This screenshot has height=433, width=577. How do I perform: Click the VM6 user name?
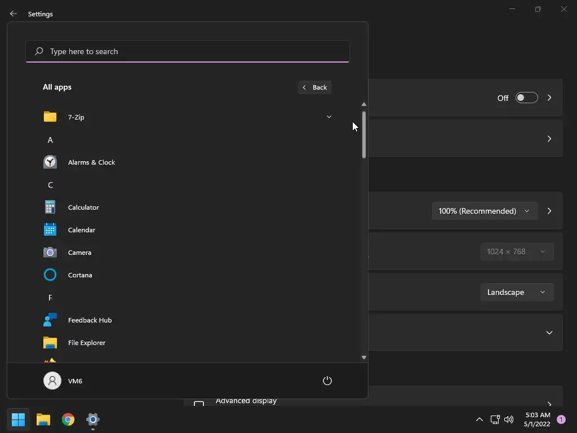click(x=75, y=381)
